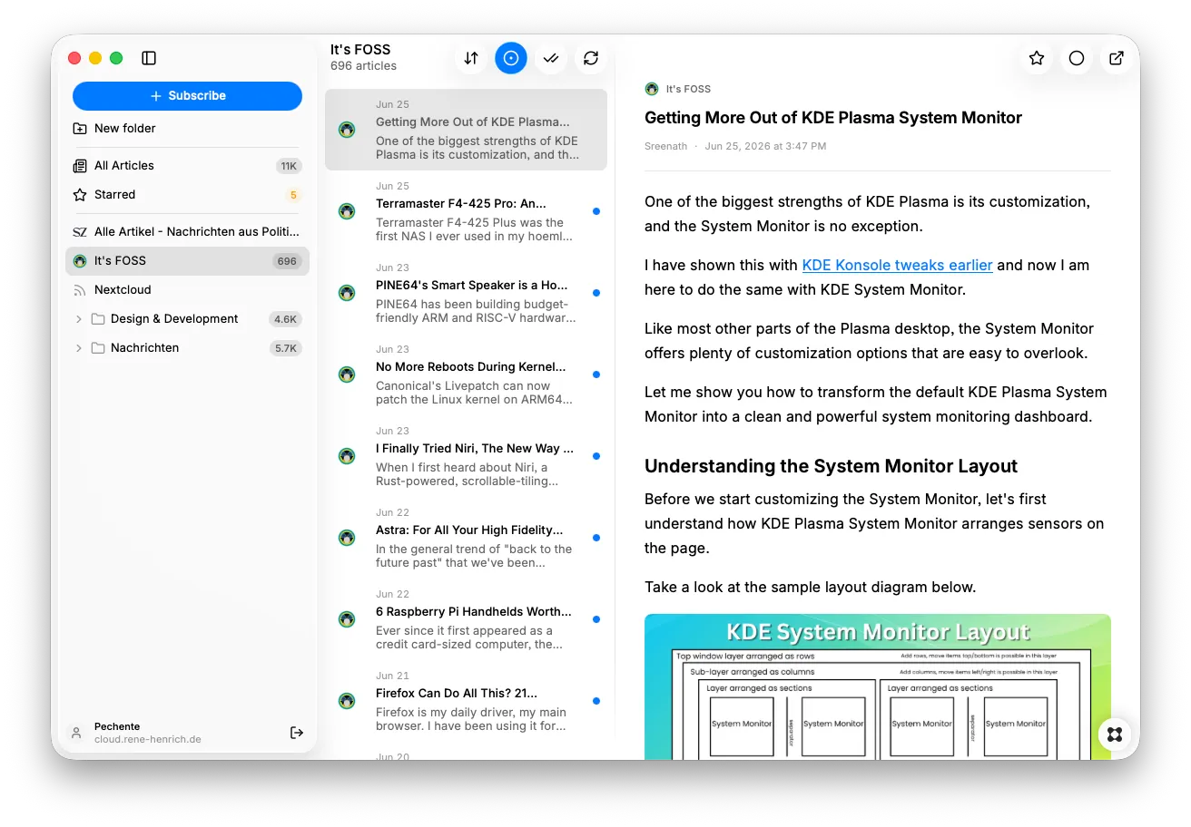Open Firefox Can Do All This article
The width and height of the screenshot is (1191, 827).
click(466, 701)
